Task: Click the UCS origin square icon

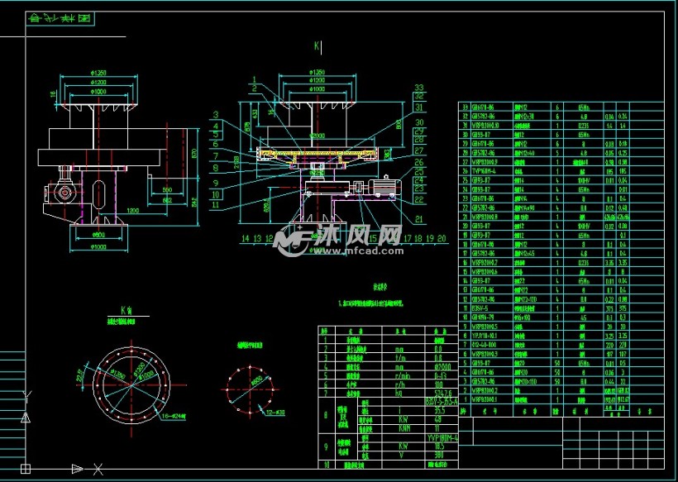Action: click(26, 469)
